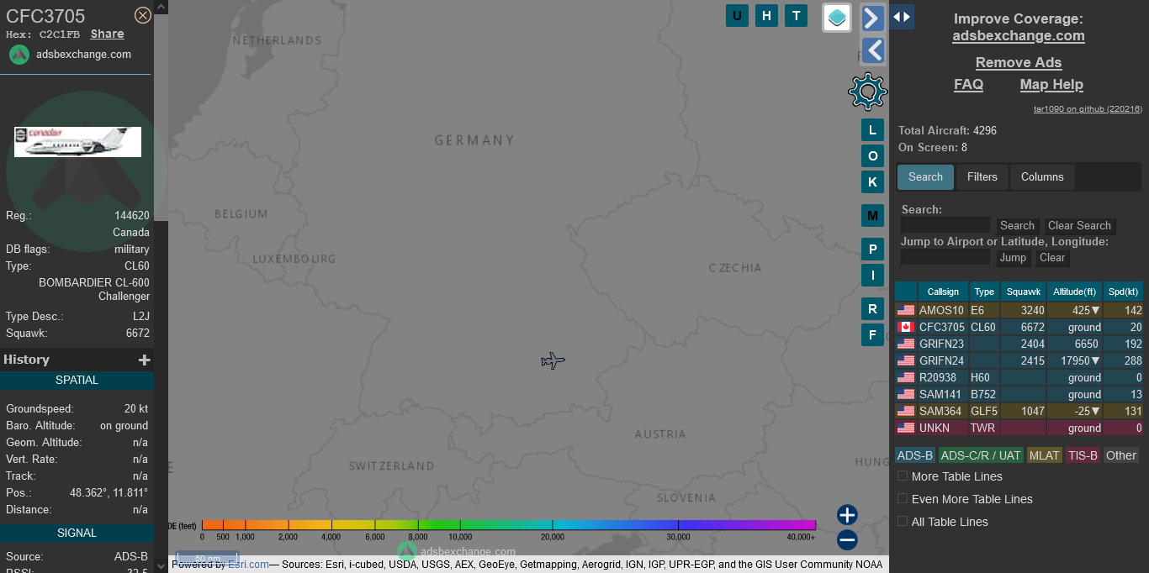Click the R map option button
The width and height of the screenshot is (1149, 573).
click(872, 309)
